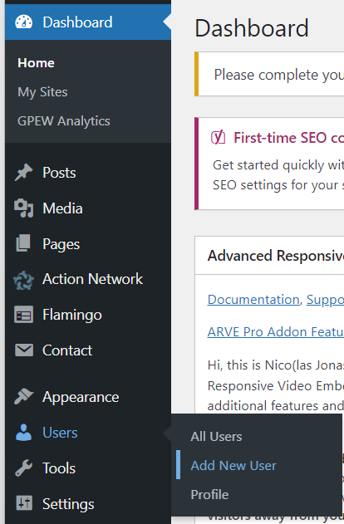Follow the Documentation link

[253, 300]
